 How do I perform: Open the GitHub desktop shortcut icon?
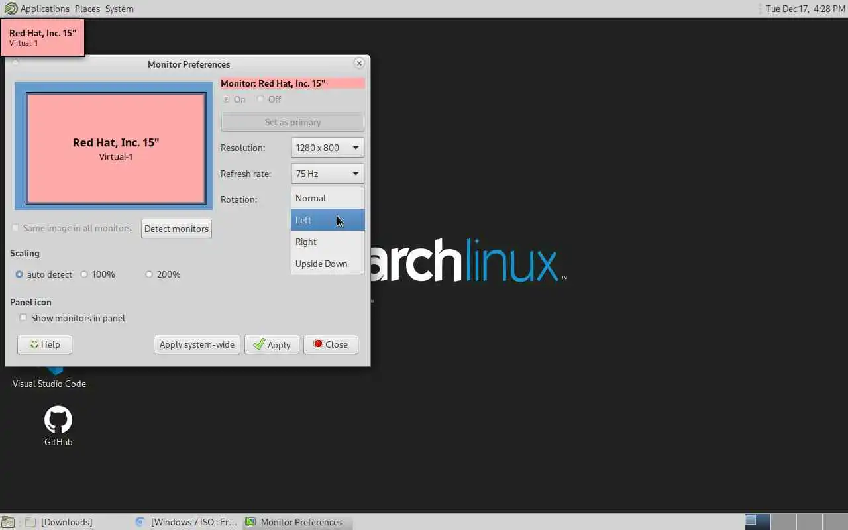(x=58, y=420)
